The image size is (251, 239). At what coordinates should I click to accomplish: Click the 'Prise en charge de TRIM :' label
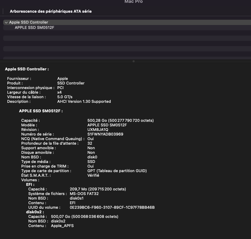(45, 166)
